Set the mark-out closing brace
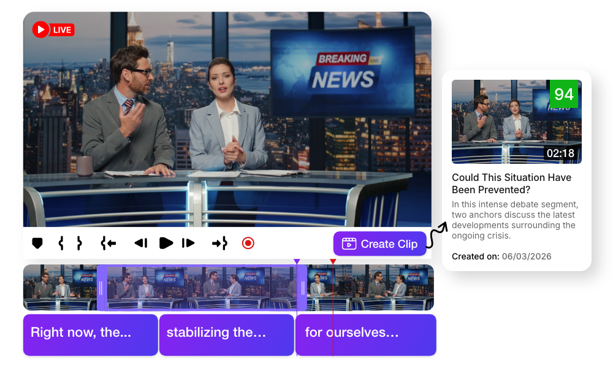613x368 pixels. pos(79,243)
